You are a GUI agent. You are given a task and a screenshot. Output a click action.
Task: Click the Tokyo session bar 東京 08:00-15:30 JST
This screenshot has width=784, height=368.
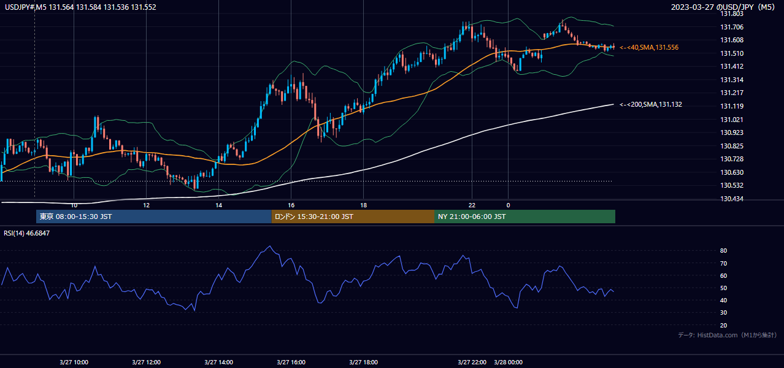pos(154,217)
